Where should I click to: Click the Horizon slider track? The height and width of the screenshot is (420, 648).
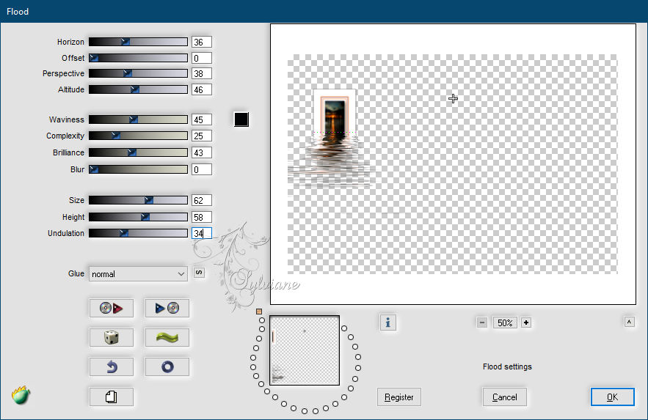tap(138, 42)
